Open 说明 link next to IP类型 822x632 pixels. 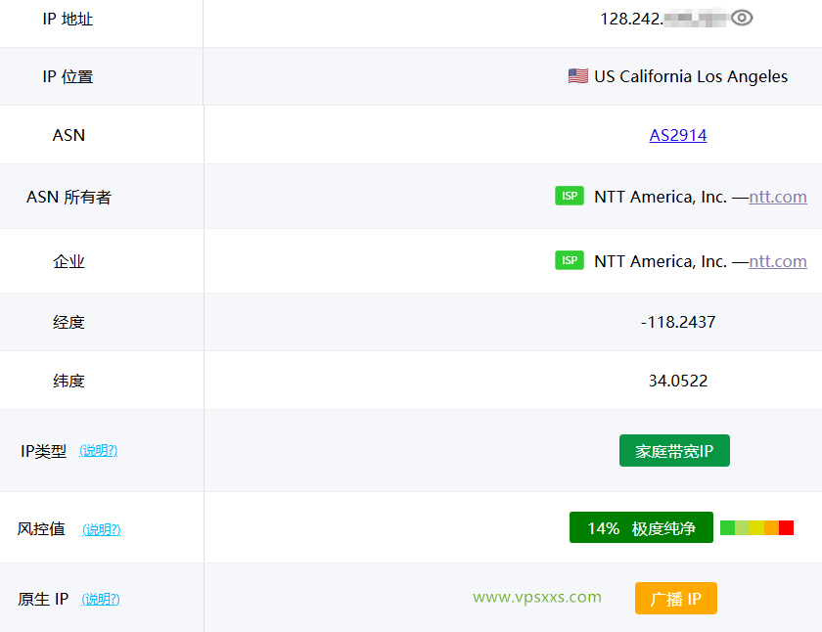pyautogui.click(x=99, y=450)
